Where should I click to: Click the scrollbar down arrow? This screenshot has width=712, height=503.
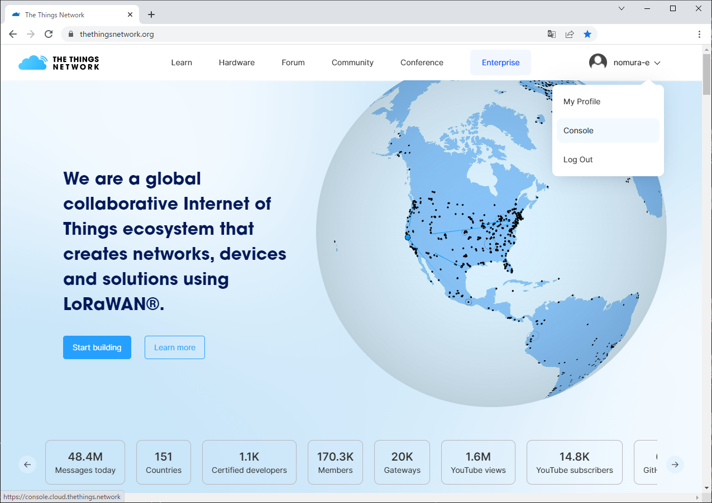706,489
